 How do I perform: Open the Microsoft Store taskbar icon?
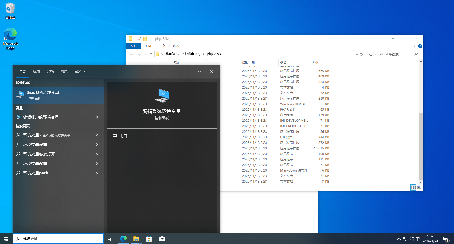point(149,239)
